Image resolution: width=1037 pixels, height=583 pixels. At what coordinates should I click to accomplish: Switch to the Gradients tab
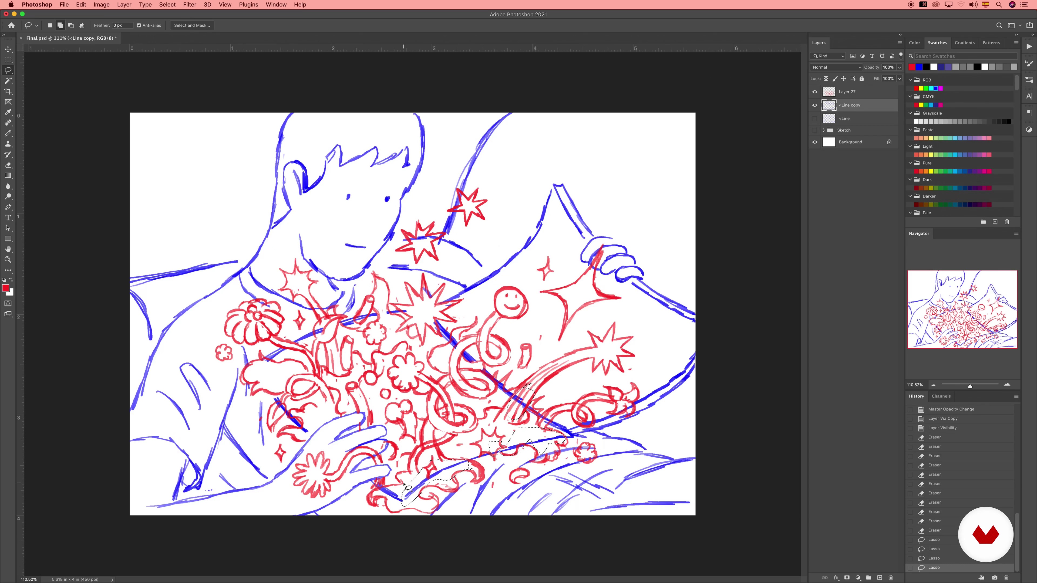click(965, 43)
